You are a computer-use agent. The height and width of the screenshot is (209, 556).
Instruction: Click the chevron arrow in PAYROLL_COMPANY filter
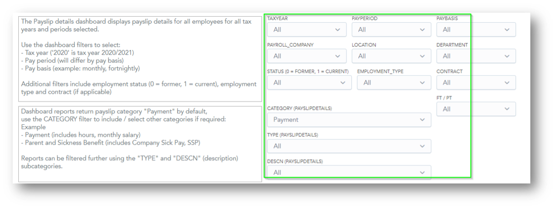coord(337,56)
